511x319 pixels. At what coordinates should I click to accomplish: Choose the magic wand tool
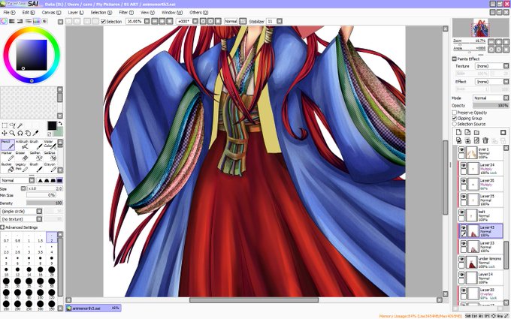pyautogui.click(x=20, y=125)
